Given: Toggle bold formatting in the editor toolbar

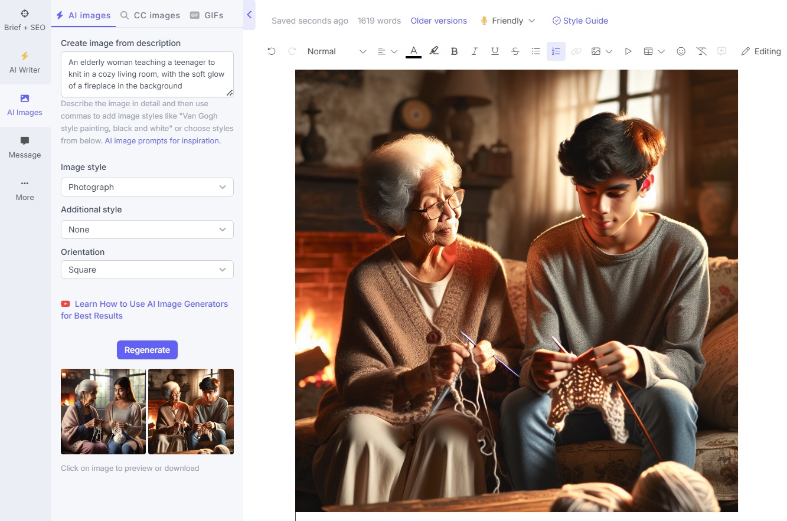Looking at the screenshot, I should pos(454,51).
